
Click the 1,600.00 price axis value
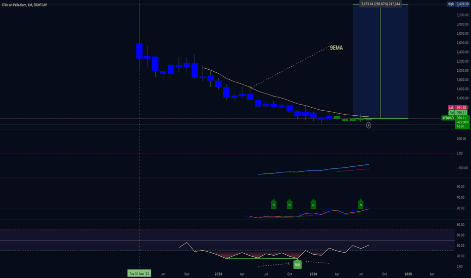(x=462, y=89)
